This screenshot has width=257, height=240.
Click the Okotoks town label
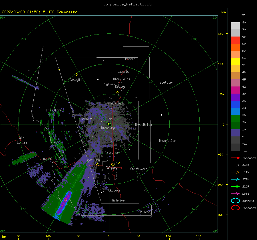[114, 190]
